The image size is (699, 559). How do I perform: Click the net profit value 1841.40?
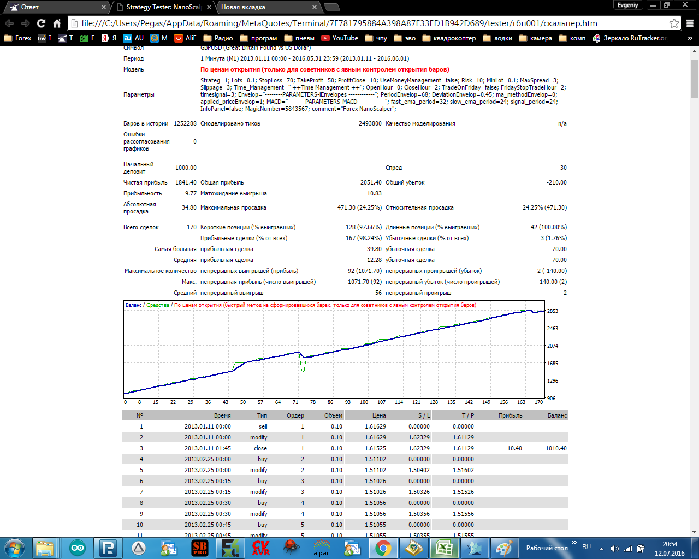click(186, 182)
